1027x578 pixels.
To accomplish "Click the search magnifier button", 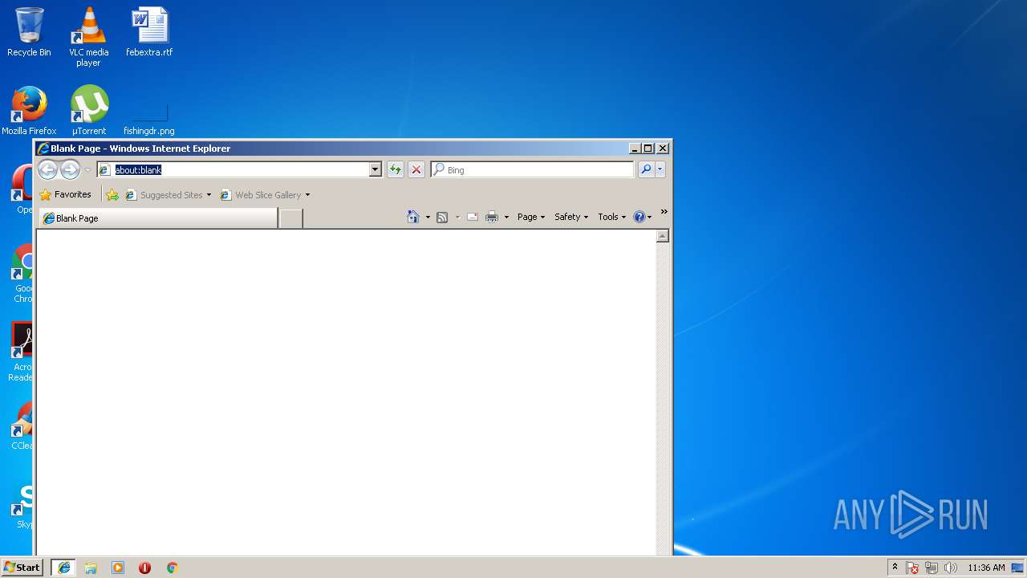I will [x=646, y=169].
